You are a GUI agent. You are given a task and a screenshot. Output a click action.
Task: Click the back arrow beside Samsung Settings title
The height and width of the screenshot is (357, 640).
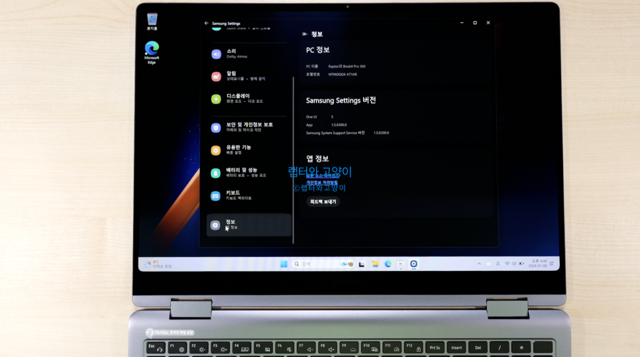coord(206,23)
